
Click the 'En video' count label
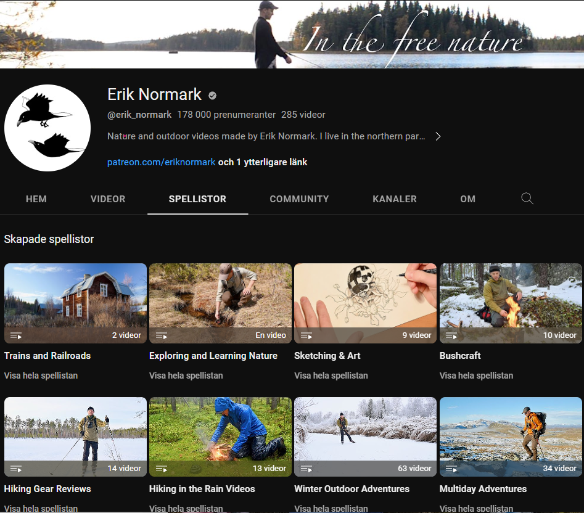click(271, 335)
